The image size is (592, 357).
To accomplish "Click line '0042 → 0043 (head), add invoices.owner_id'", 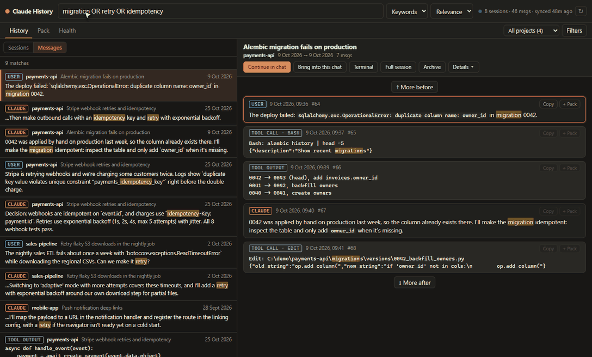I will pyautogui.click(x=313, y=177).
